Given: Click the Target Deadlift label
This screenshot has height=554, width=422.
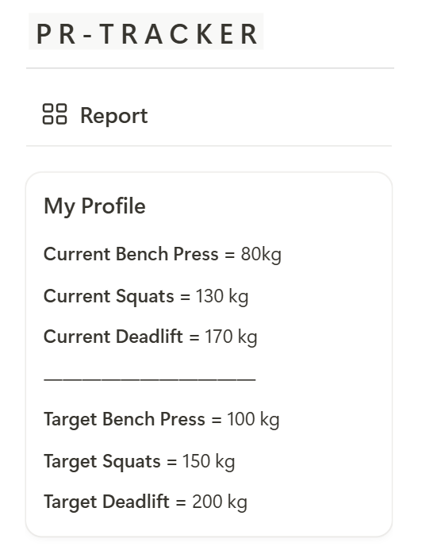Looking at the screenshot, I should point(106,502).
